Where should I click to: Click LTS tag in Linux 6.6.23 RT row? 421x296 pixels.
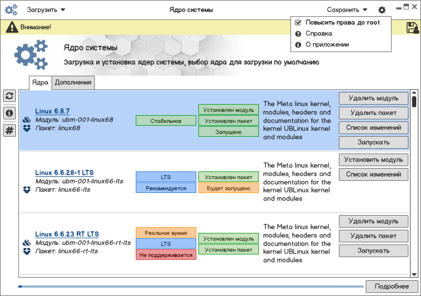[166, 243]
